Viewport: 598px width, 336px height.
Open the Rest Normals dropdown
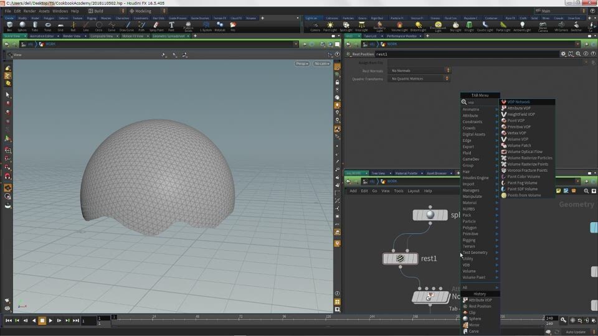click(419, 70)
